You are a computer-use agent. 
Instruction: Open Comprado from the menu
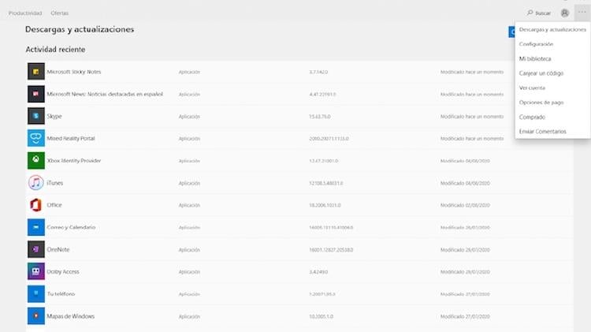tap(552, 118)
